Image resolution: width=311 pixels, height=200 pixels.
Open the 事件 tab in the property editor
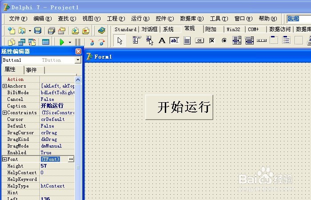click(32, 70)
